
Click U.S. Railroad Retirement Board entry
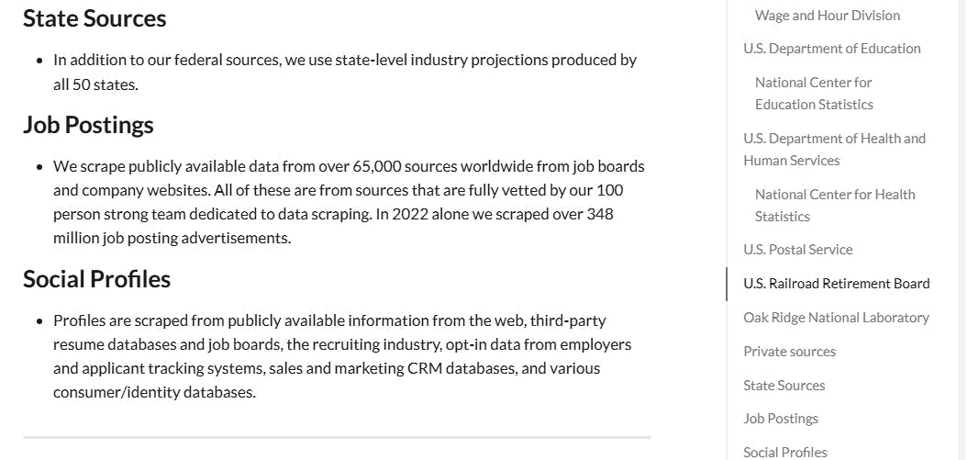(836, 284)
